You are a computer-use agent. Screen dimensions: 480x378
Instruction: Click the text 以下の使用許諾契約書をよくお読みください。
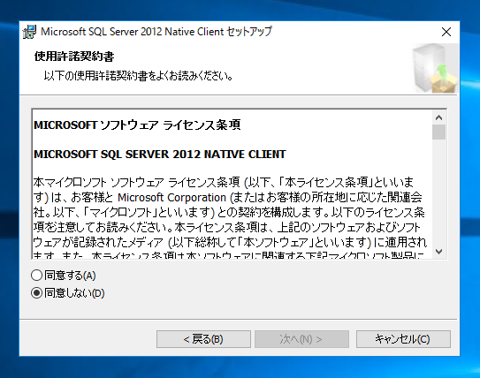[139, 76]
